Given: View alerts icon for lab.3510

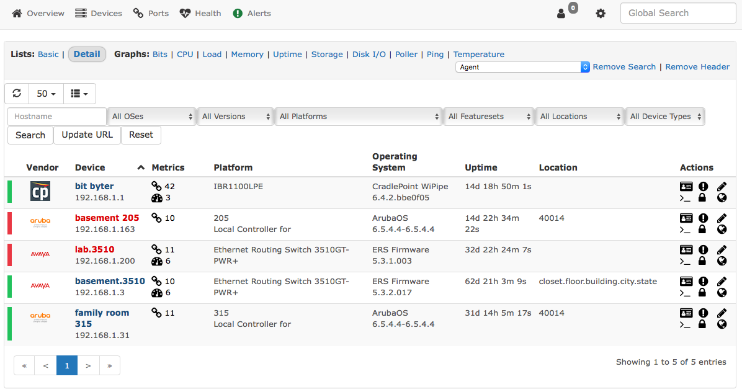Looking at the screenshot, I should pos(704,250).
